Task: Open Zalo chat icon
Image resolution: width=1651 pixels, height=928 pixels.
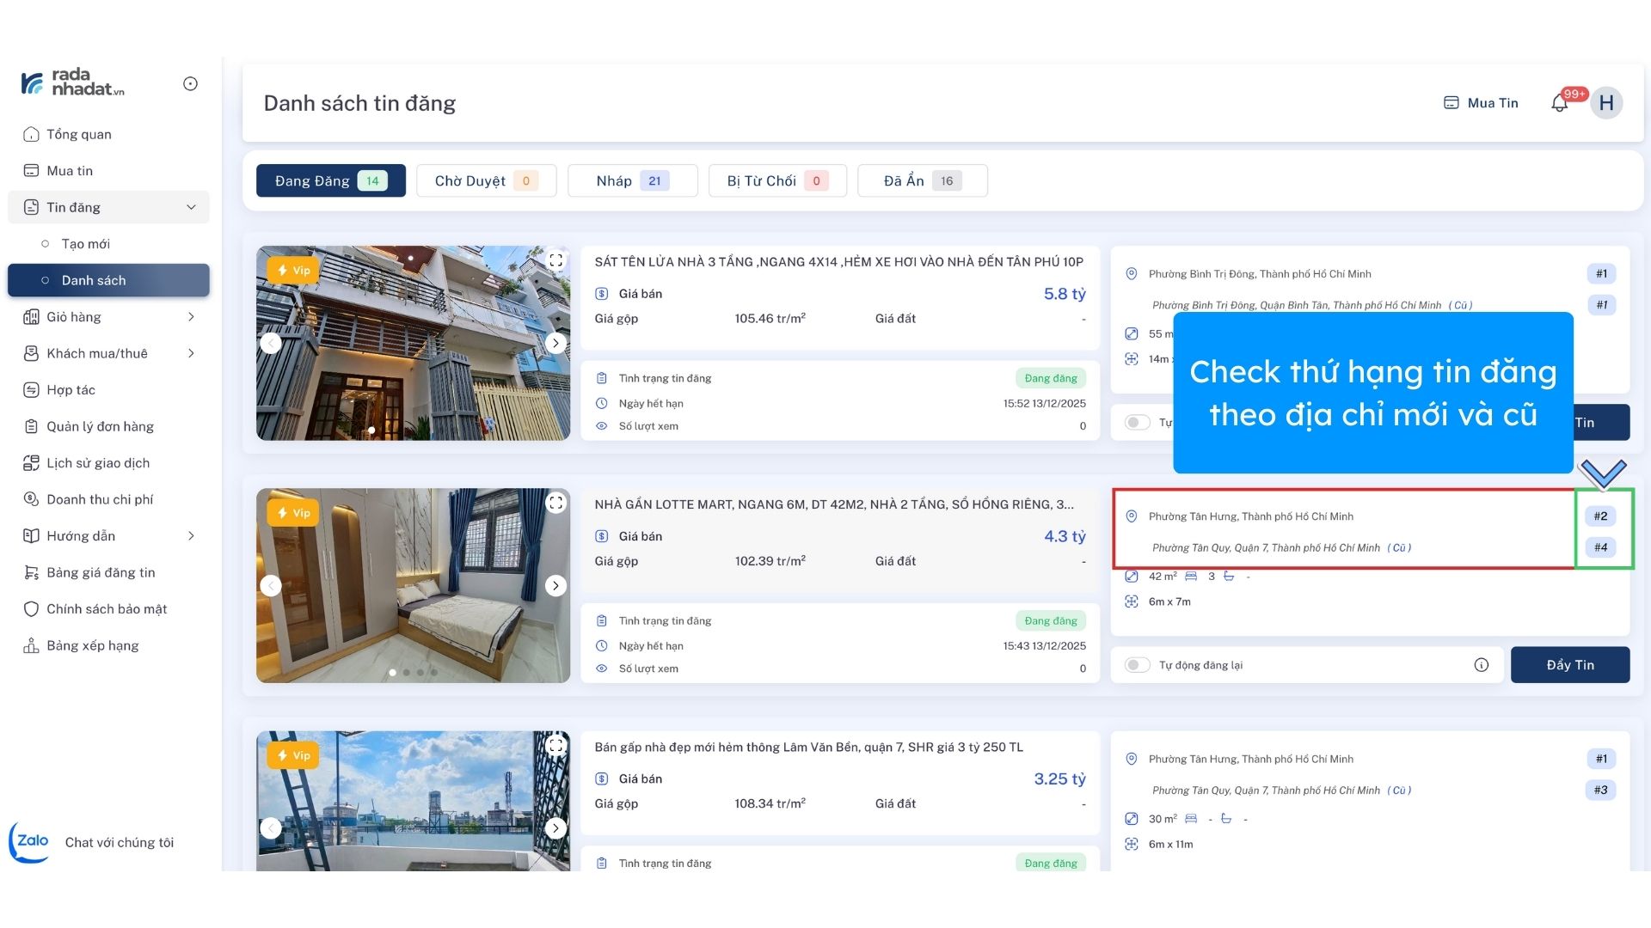Action: coord(29,842)
